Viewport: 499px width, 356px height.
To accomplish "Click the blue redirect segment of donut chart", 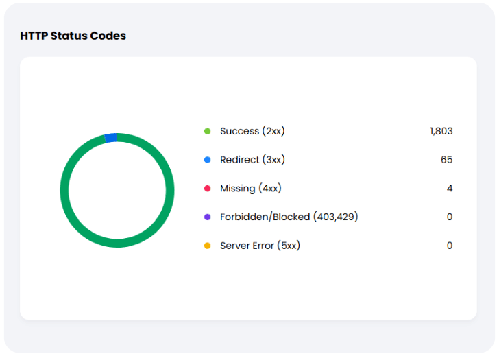I will click(111, 138).
